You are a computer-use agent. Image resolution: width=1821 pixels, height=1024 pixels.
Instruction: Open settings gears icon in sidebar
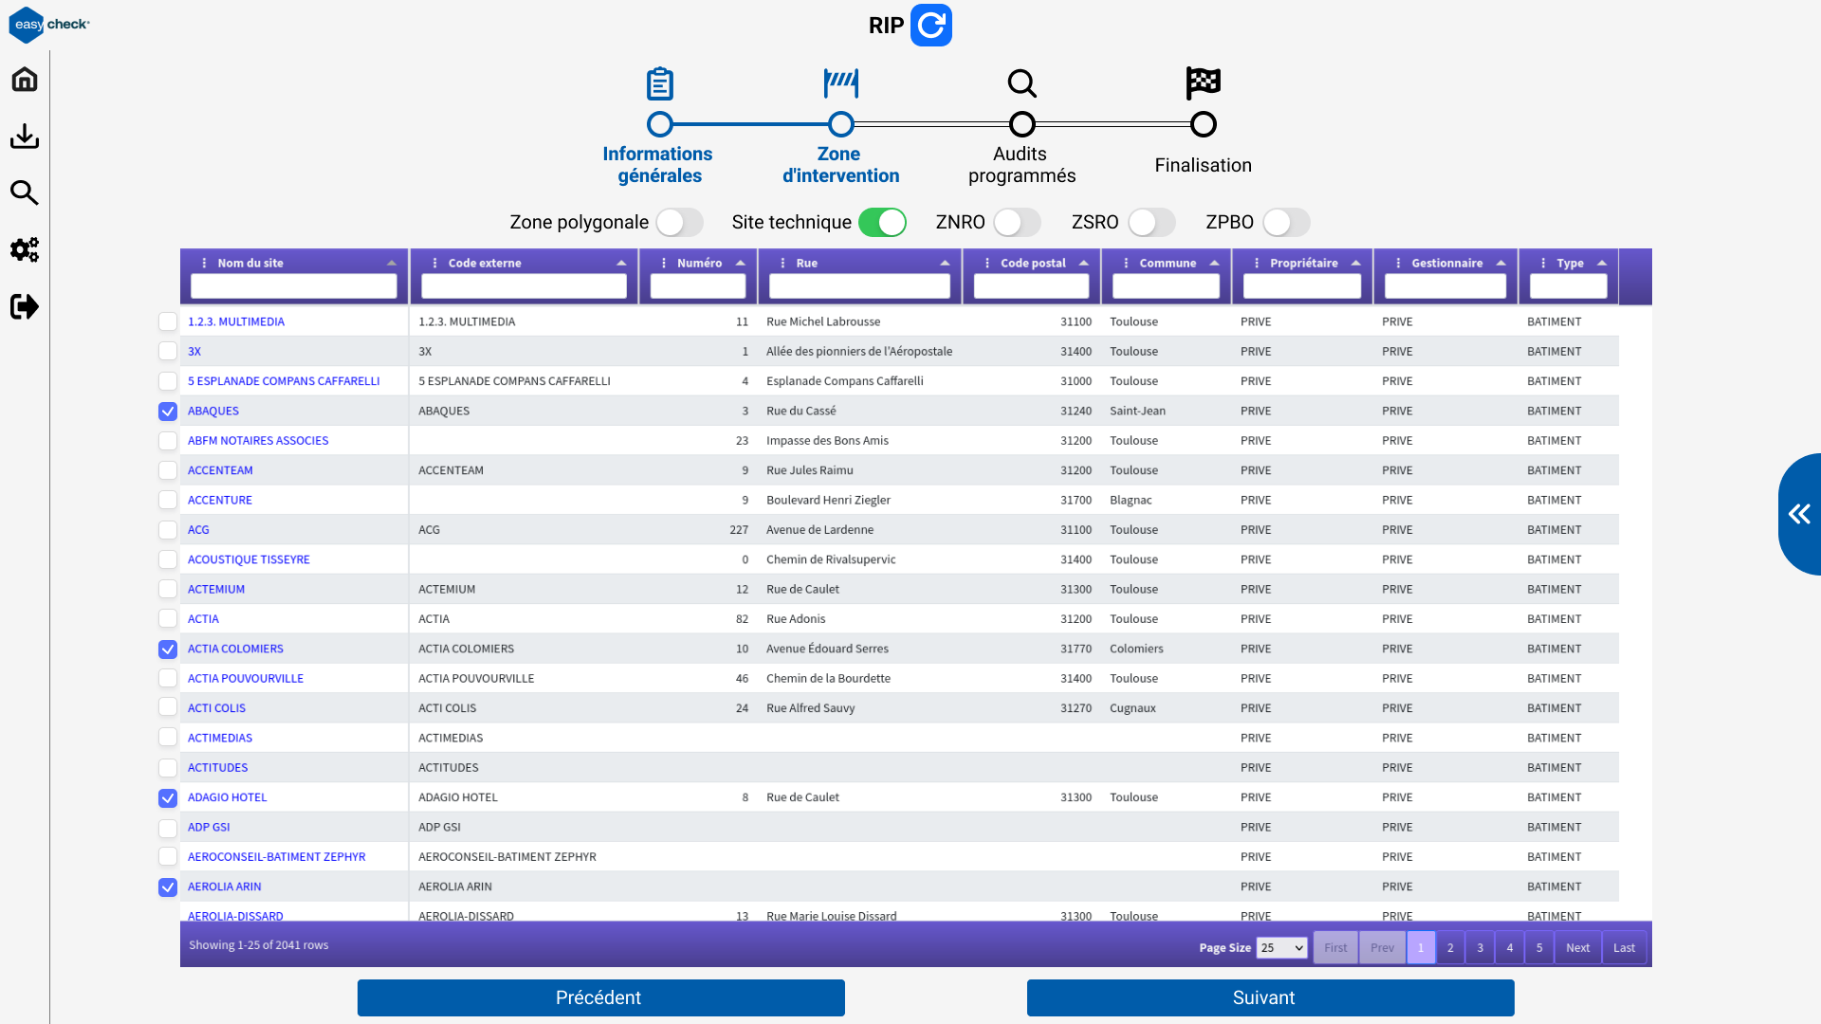coord(25,250)
